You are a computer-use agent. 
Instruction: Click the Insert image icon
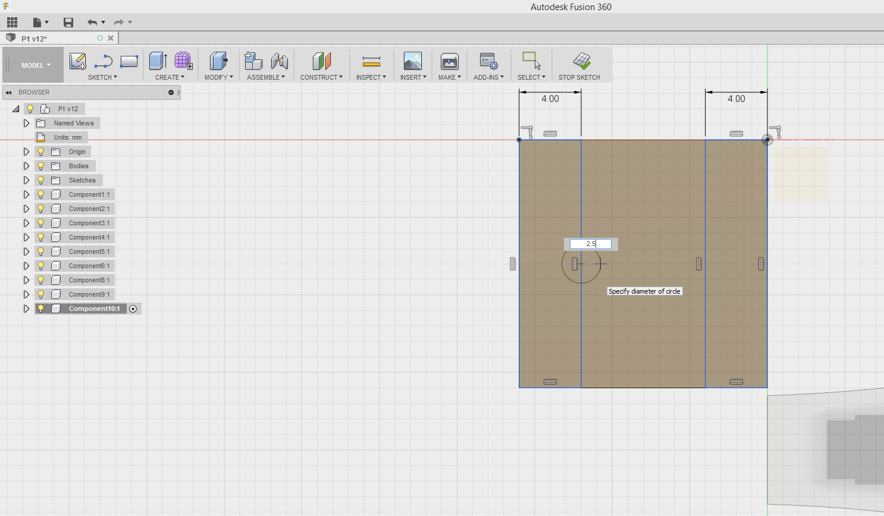pyautogui.click(x=412, y=61)
